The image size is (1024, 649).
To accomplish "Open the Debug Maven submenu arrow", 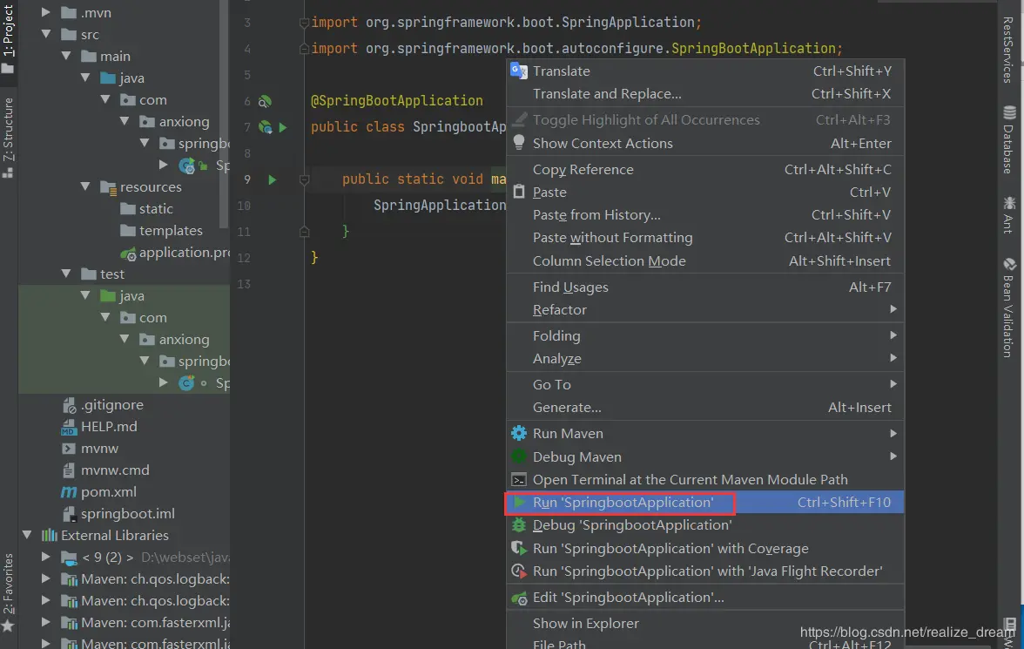I will tap(893, 456).
